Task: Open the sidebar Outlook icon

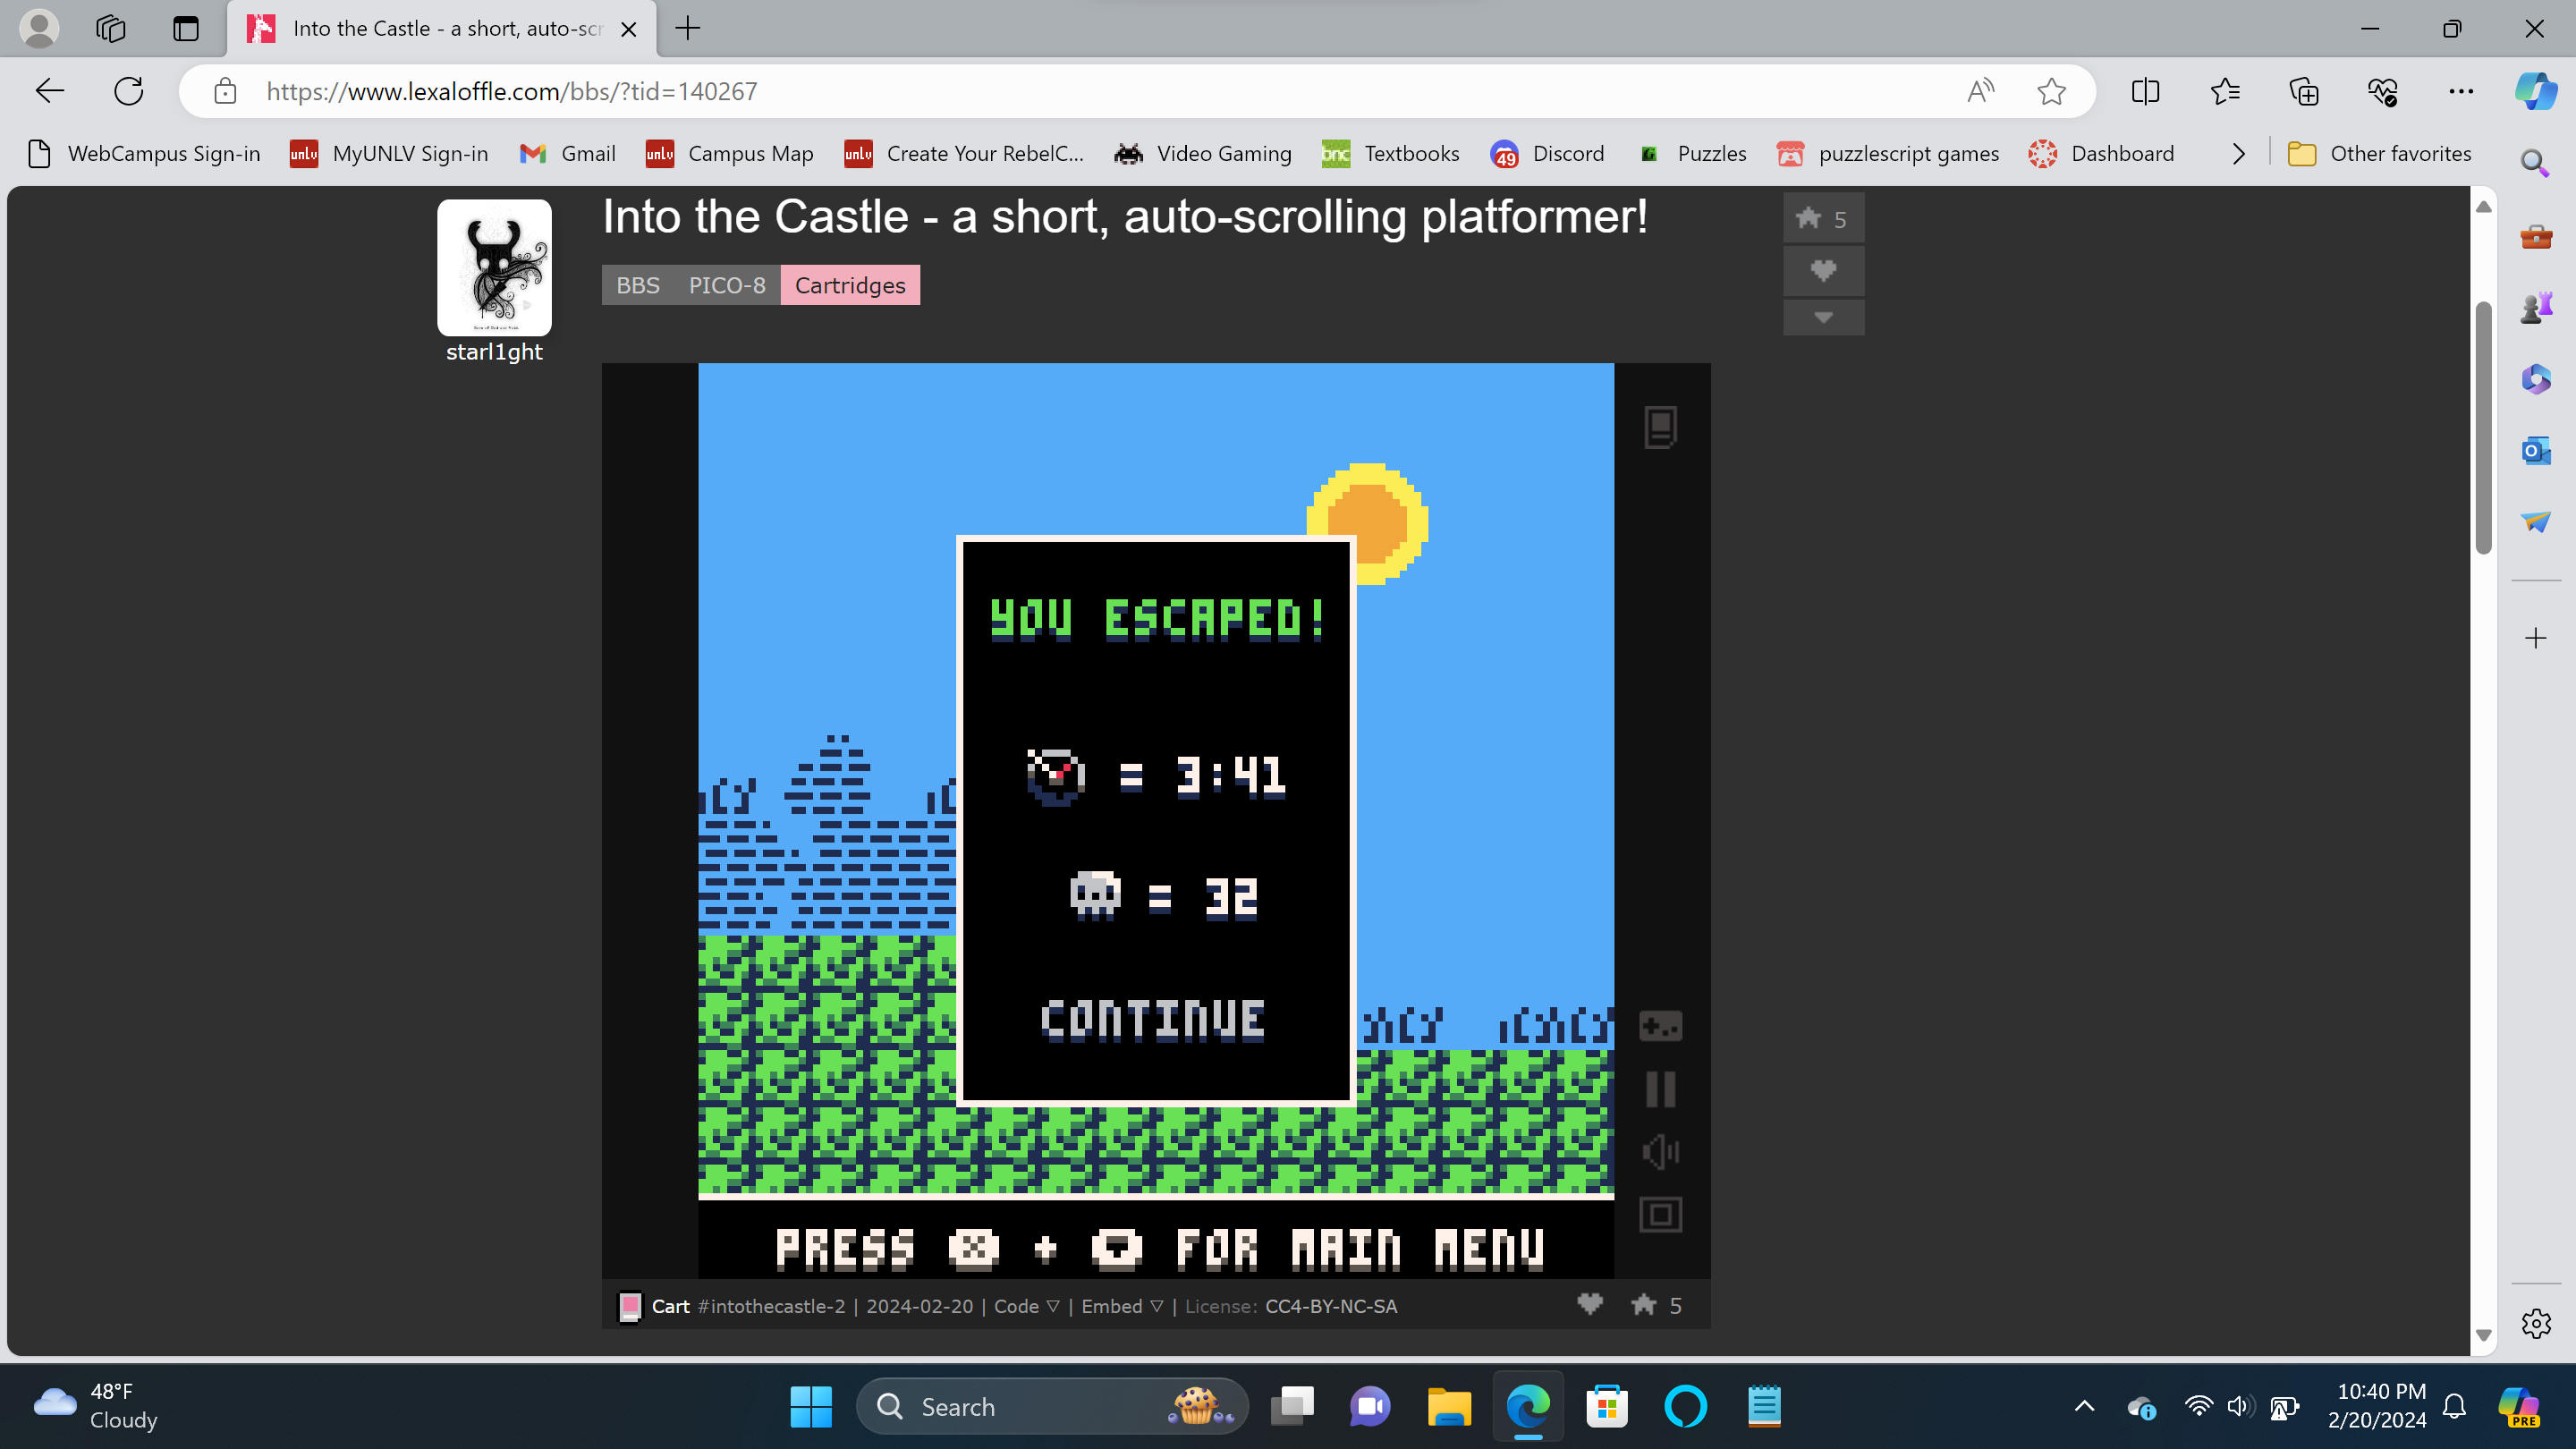Action: coord(2535,451)
